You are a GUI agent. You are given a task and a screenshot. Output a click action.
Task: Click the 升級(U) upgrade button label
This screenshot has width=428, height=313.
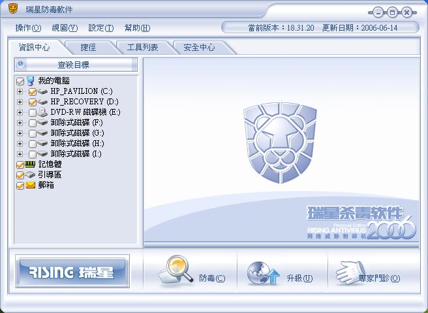pyautogui.click(x=299, y=278)
